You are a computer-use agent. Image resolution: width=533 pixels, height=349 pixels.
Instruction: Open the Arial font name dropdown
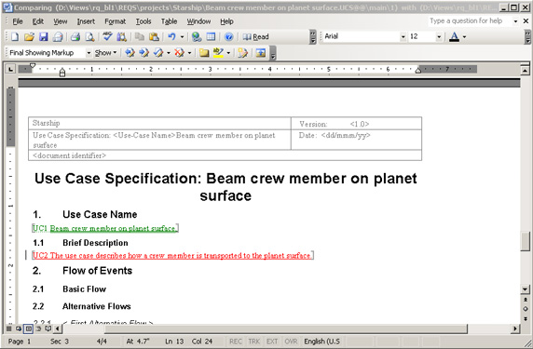coord(403,36)
